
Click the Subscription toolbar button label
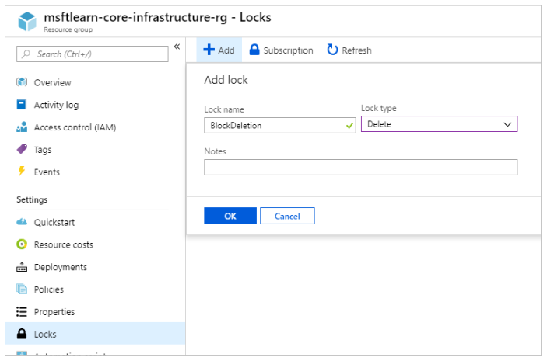coord(288,50)
